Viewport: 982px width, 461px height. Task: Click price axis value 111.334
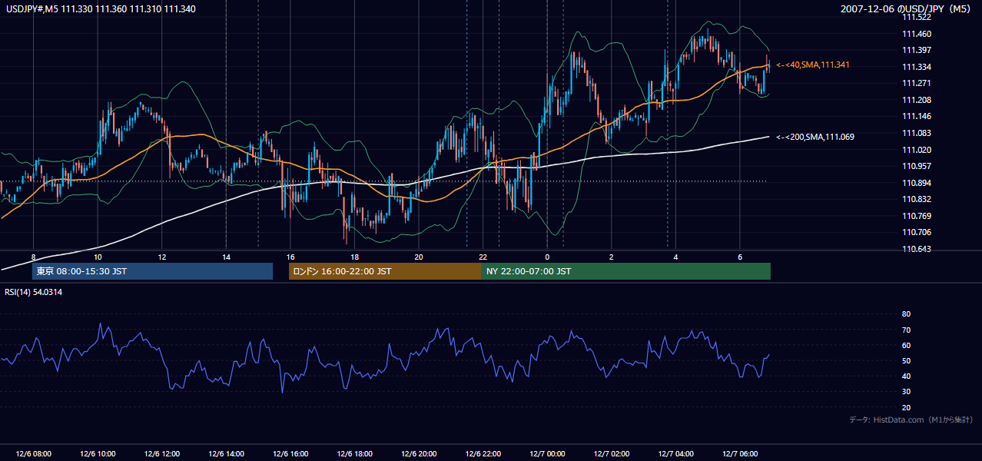915,66
